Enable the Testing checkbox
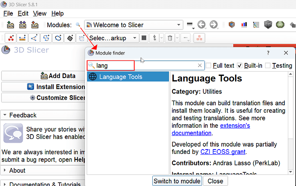 (268, 66)
